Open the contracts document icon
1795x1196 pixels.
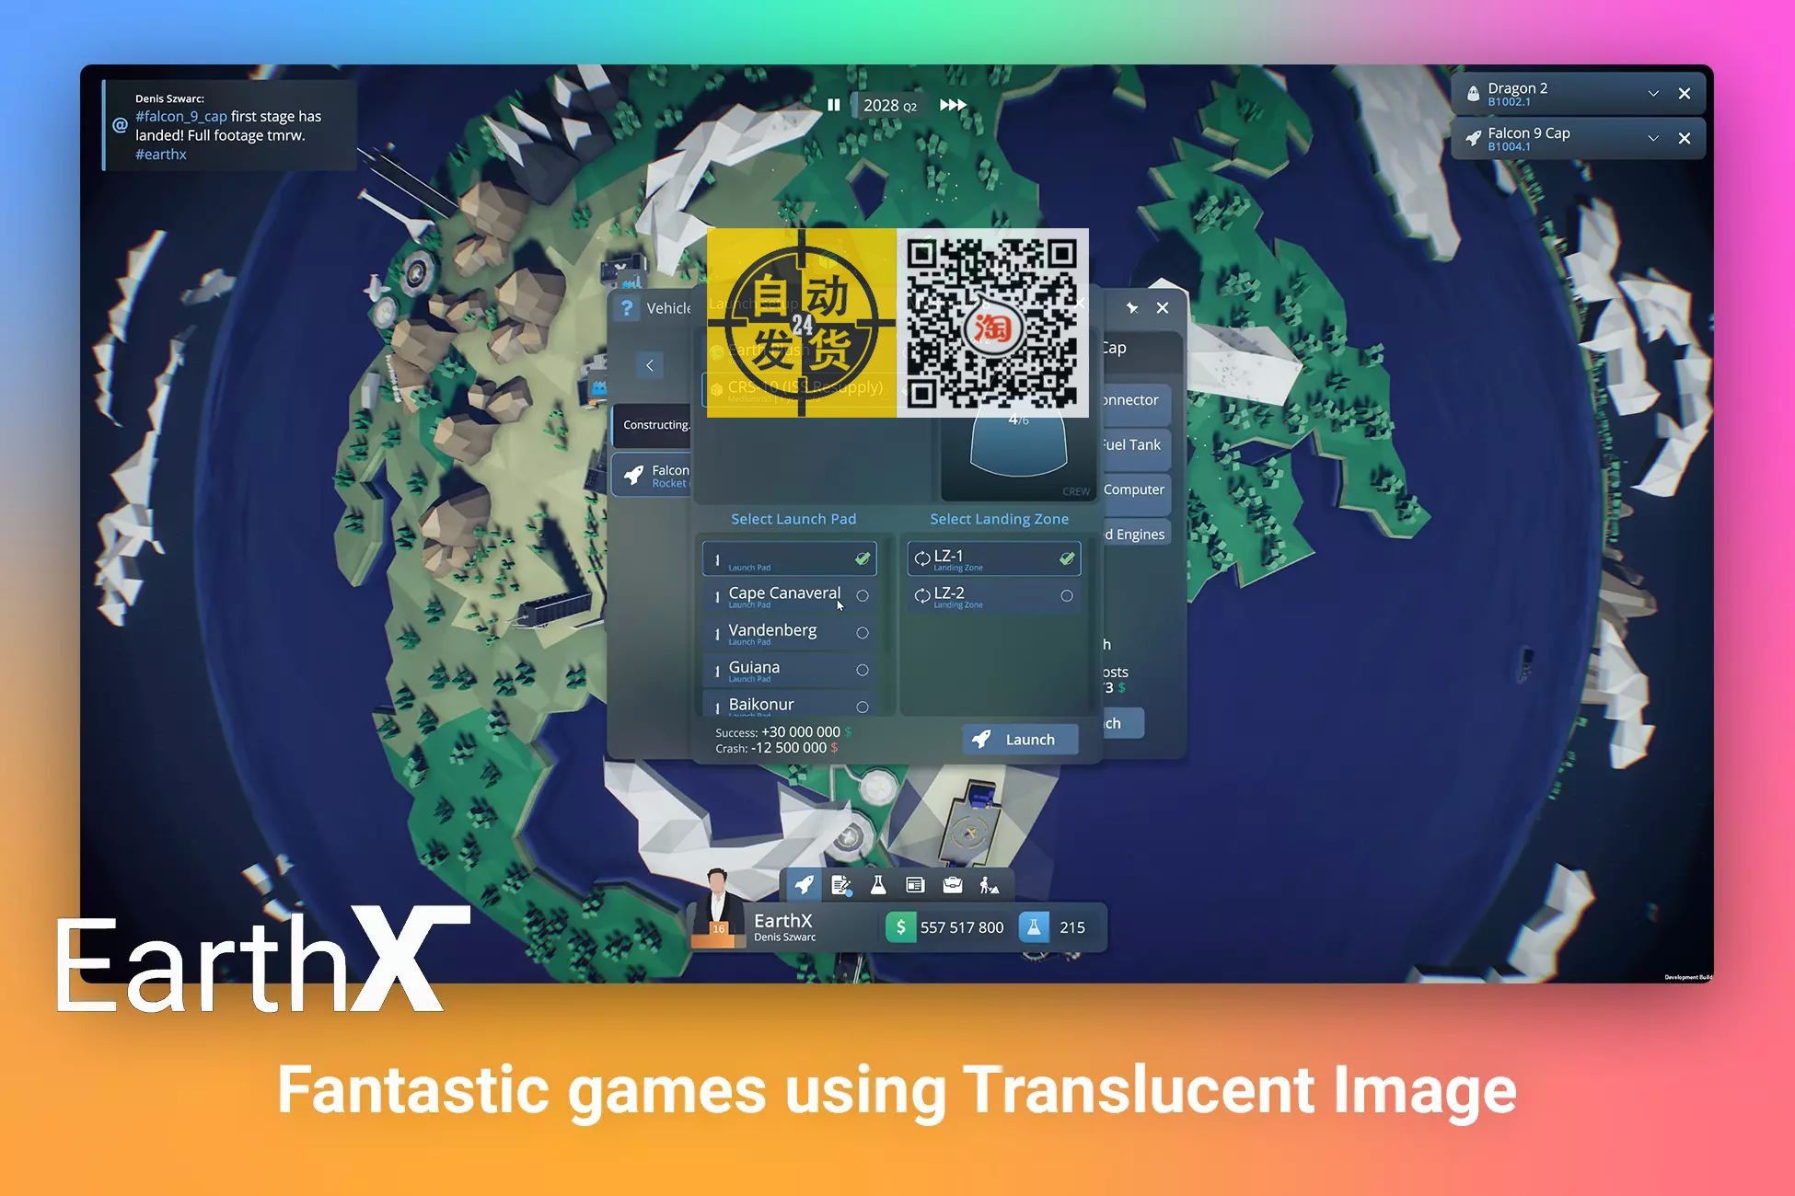[840, 885]
